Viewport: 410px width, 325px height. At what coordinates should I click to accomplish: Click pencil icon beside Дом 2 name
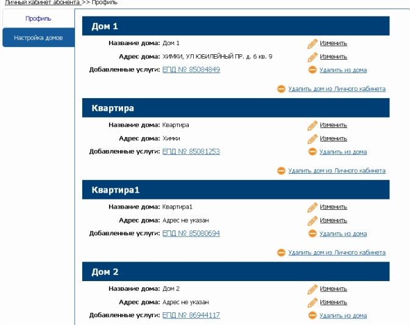coord(312,290)
